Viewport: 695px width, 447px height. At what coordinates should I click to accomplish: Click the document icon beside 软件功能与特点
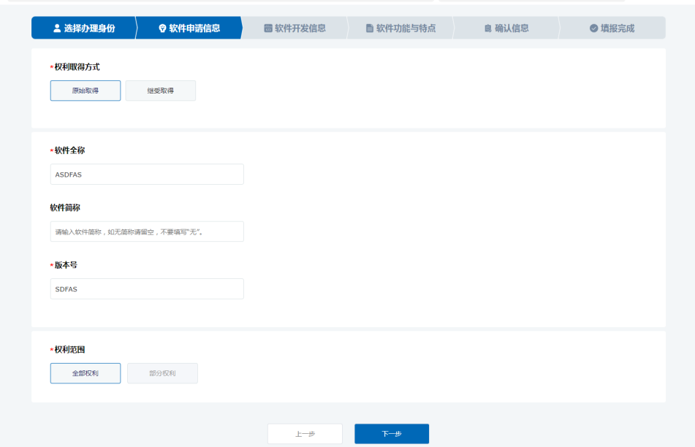coord(370,28)
